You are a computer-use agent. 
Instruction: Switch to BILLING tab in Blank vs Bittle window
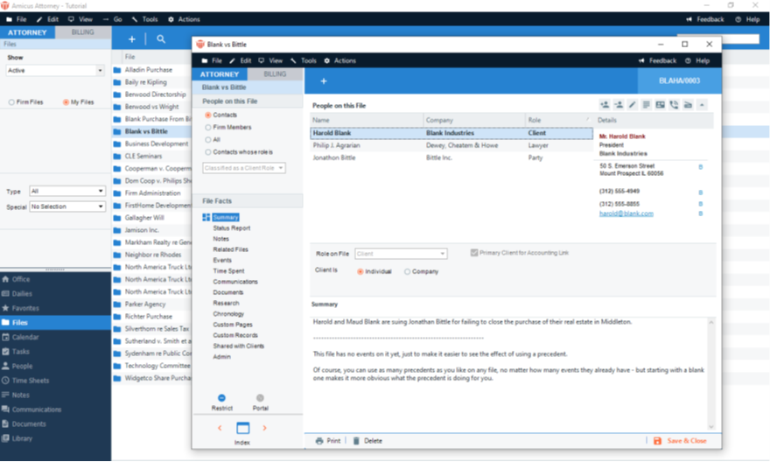[275, 74]
